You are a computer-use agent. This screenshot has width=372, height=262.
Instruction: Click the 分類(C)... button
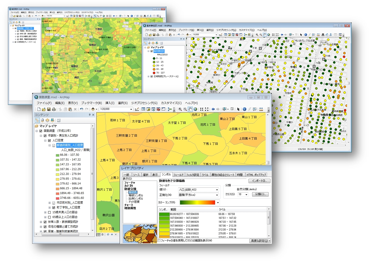260,195
